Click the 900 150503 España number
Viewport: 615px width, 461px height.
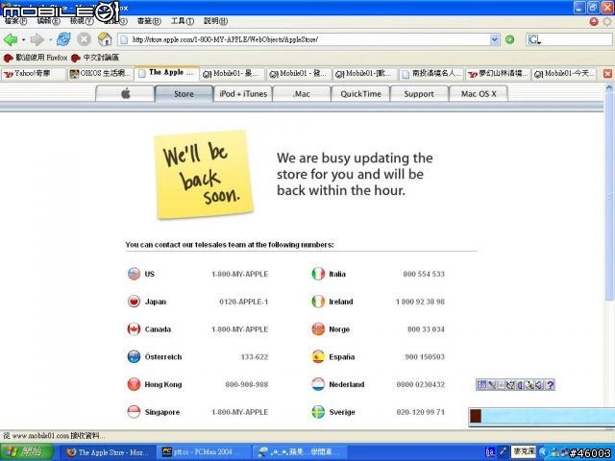(x=425, y=356)
